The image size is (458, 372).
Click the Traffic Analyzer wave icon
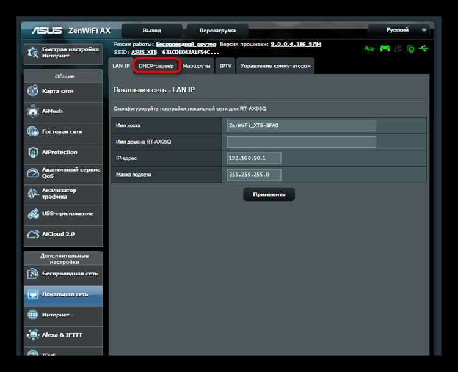(33, 193)
